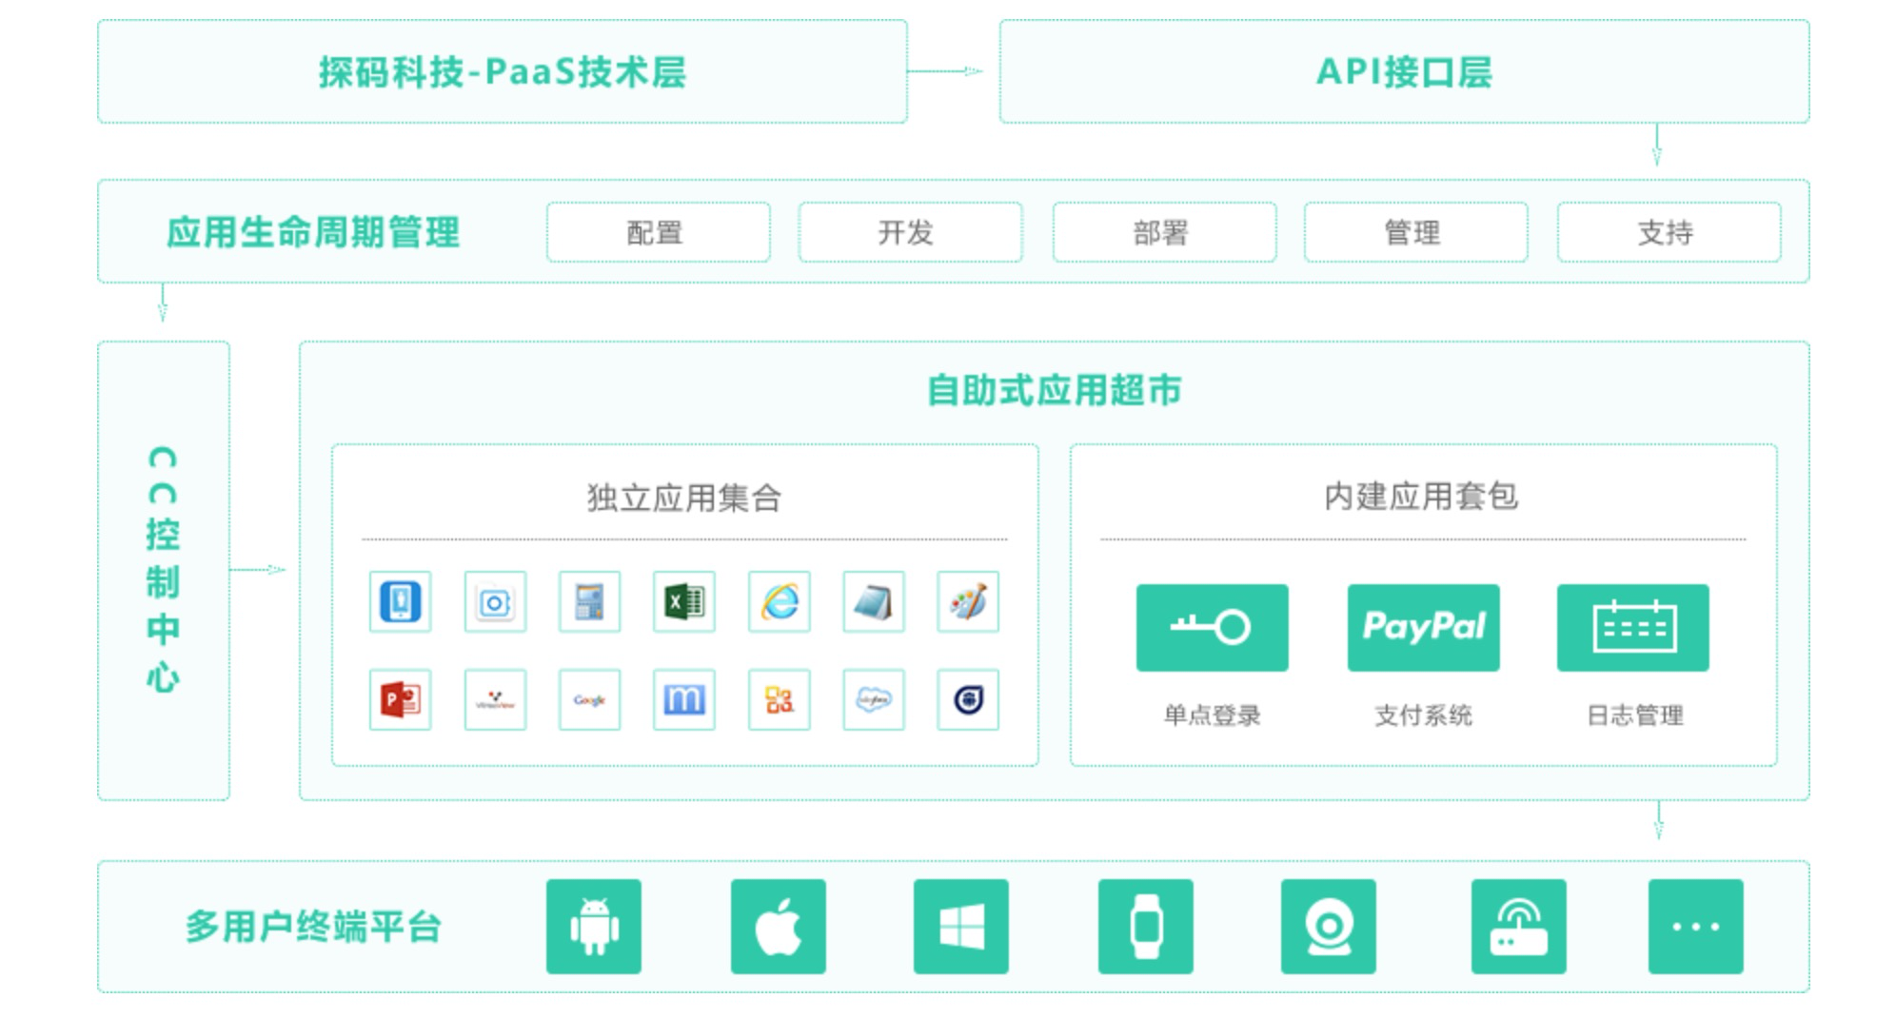Click the 探码科技-PaaS技术层 heading
The width and height of the screenshot is (1896, 1018).
[x=503, y=72]
